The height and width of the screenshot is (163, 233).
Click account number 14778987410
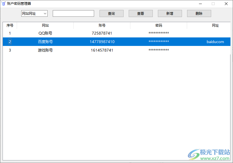point(102,42)
